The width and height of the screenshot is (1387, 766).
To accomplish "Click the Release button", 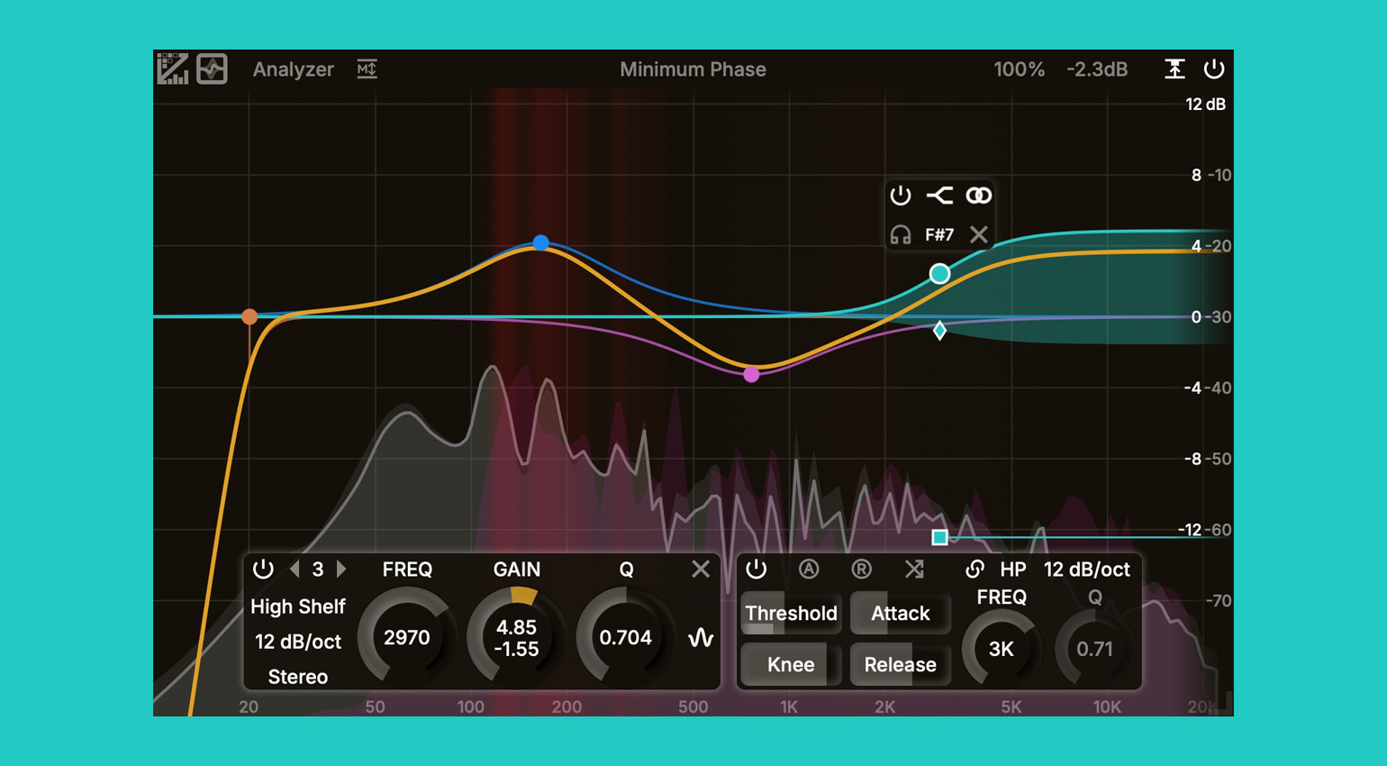I will click(x=900, y=665).
